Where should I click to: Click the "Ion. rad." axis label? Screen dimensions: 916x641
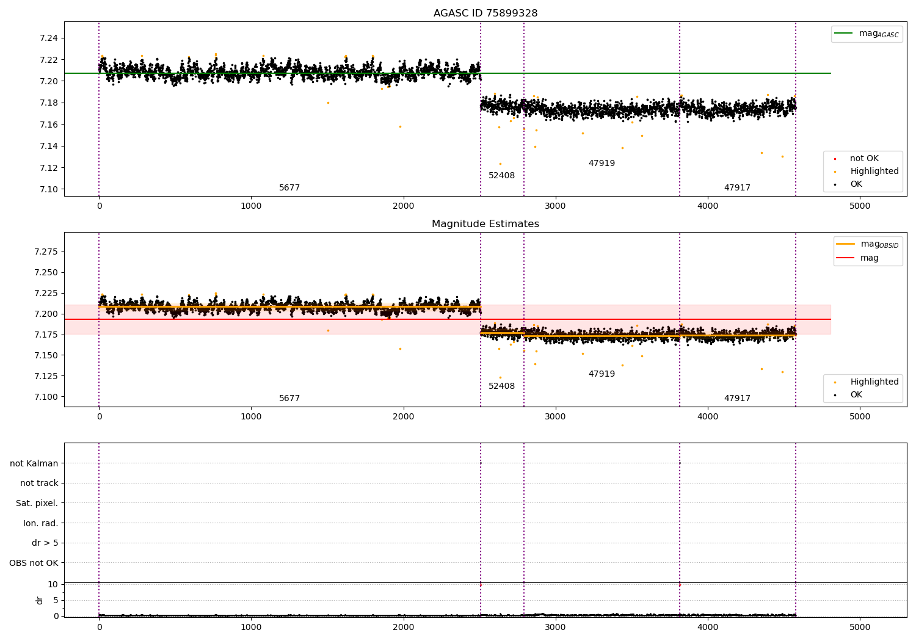41,523
